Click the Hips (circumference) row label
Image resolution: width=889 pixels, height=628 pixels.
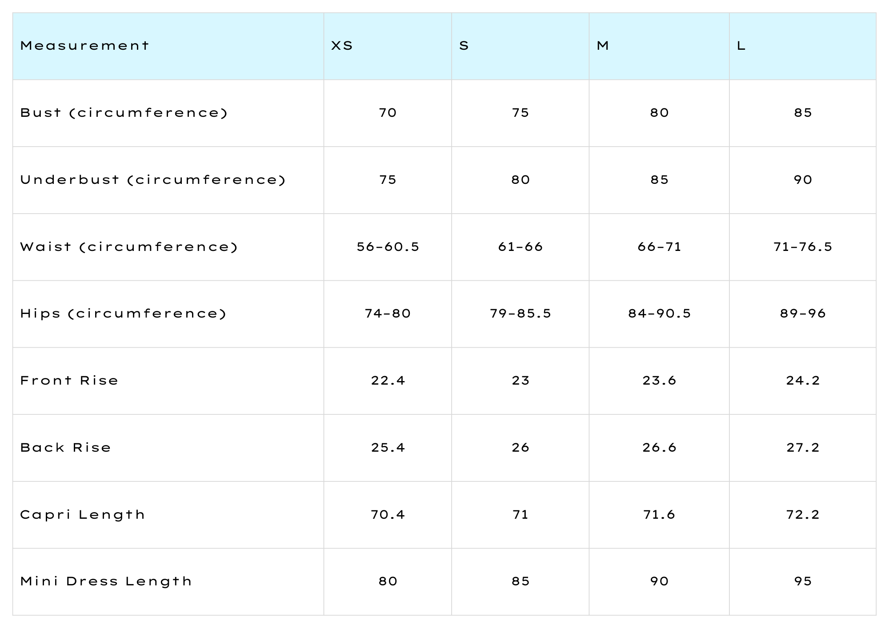tap(124, 314)
